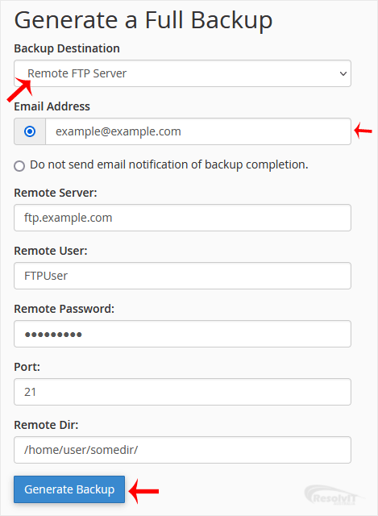Viewport: 378px width, 516px height.
Task: Select the Email Address radio button
Action: [x=30, y=131]
